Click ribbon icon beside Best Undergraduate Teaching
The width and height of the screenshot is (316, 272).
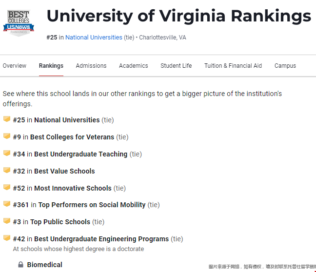pos(7,154)
